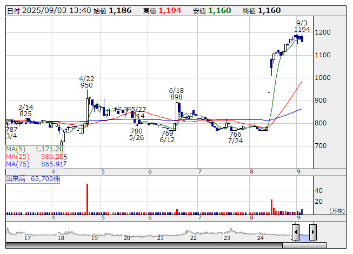Click the 769 6/12 low annotation

pyautogui.click(x=167, y=137)
